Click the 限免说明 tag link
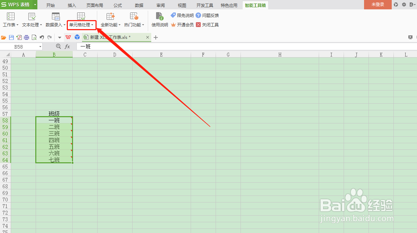This screenshot has width=417, height=233. pos(182,15)
